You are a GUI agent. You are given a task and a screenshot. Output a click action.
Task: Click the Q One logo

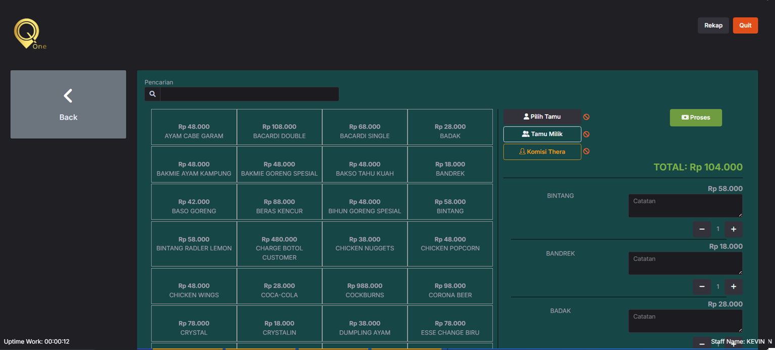coord(30,34)
